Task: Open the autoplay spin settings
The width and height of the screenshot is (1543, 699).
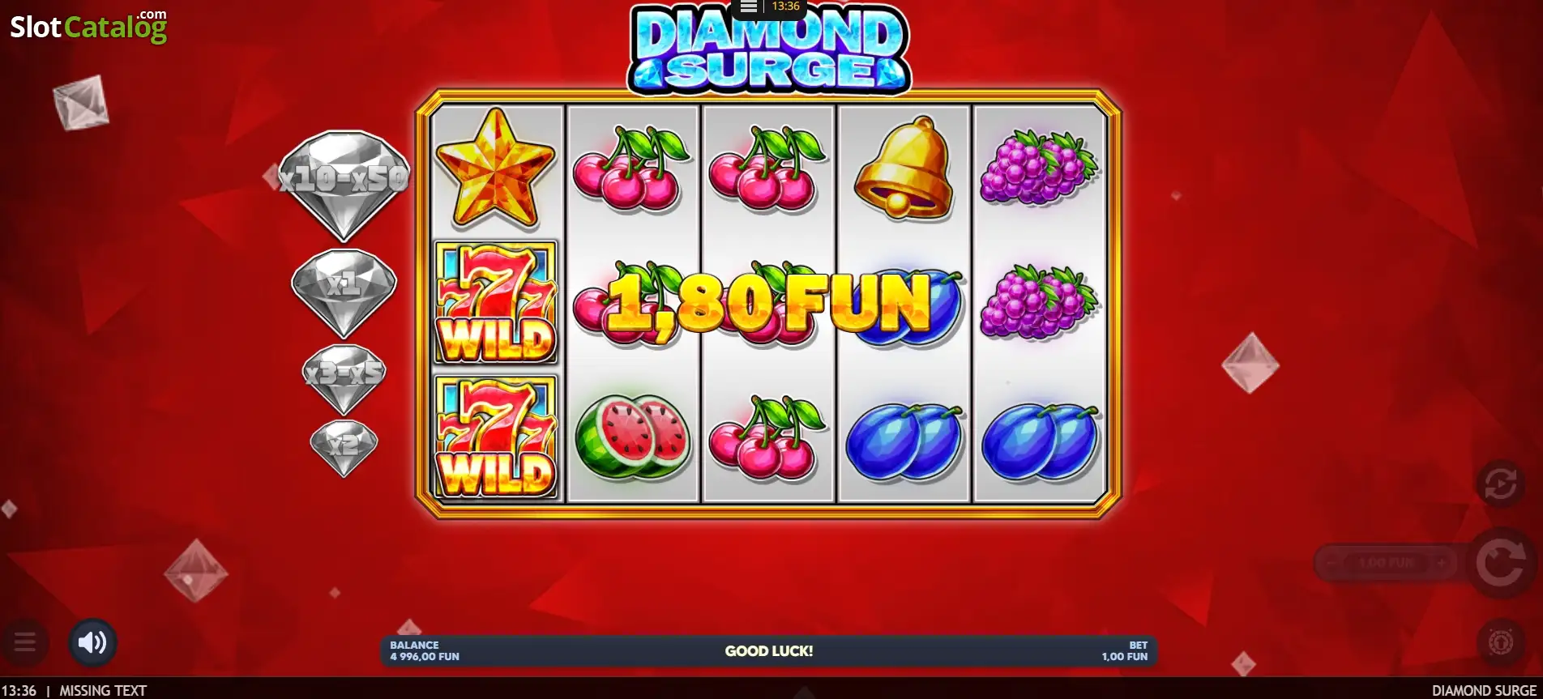Action: tap(1500, 484)
